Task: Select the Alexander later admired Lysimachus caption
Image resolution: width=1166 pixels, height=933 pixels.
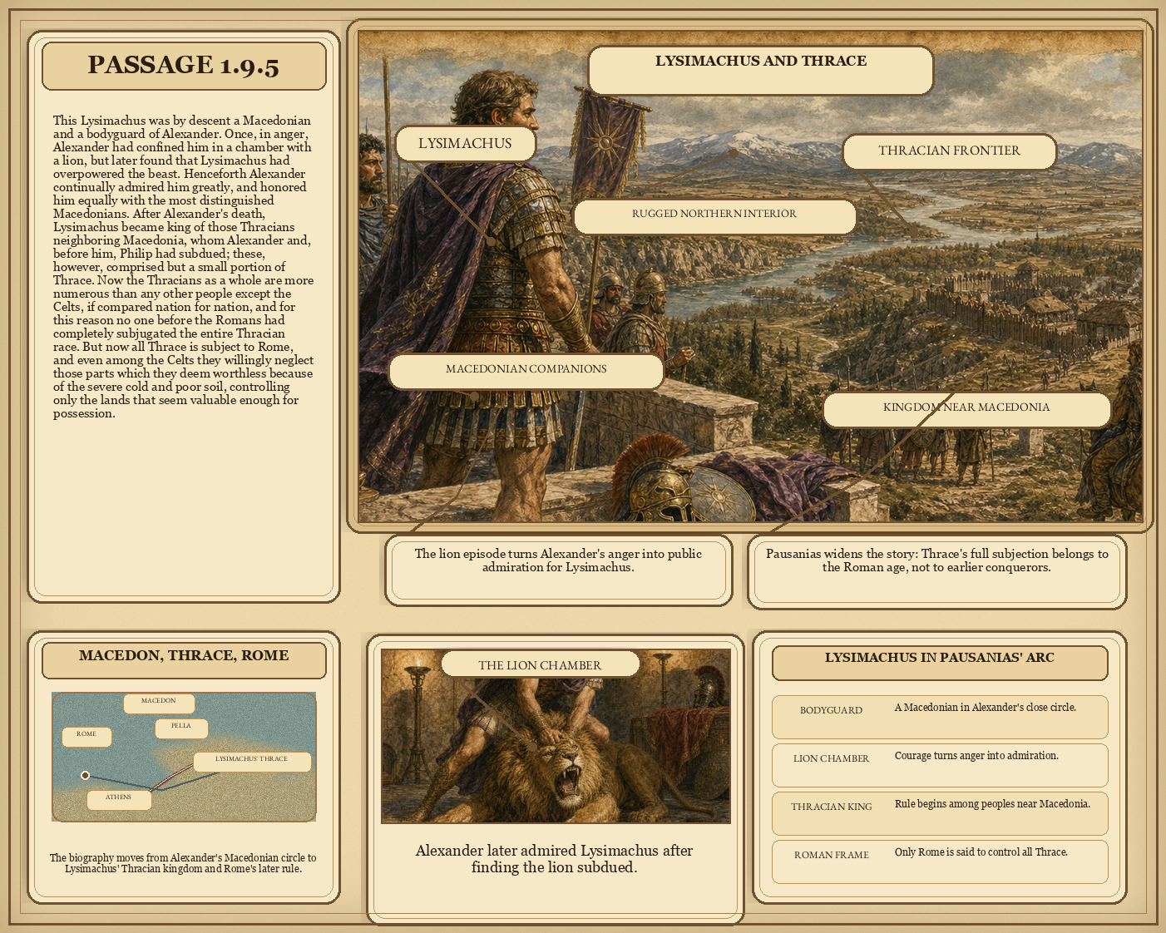Action: tap(554, 858)
